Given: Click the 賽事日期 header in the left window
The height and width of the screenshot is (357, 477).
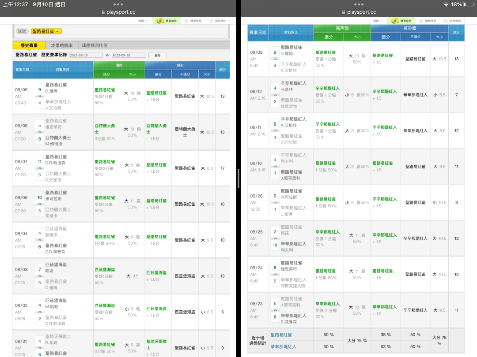Looking at the screenshot, I should pyautogui.click(x=22, y=70).
